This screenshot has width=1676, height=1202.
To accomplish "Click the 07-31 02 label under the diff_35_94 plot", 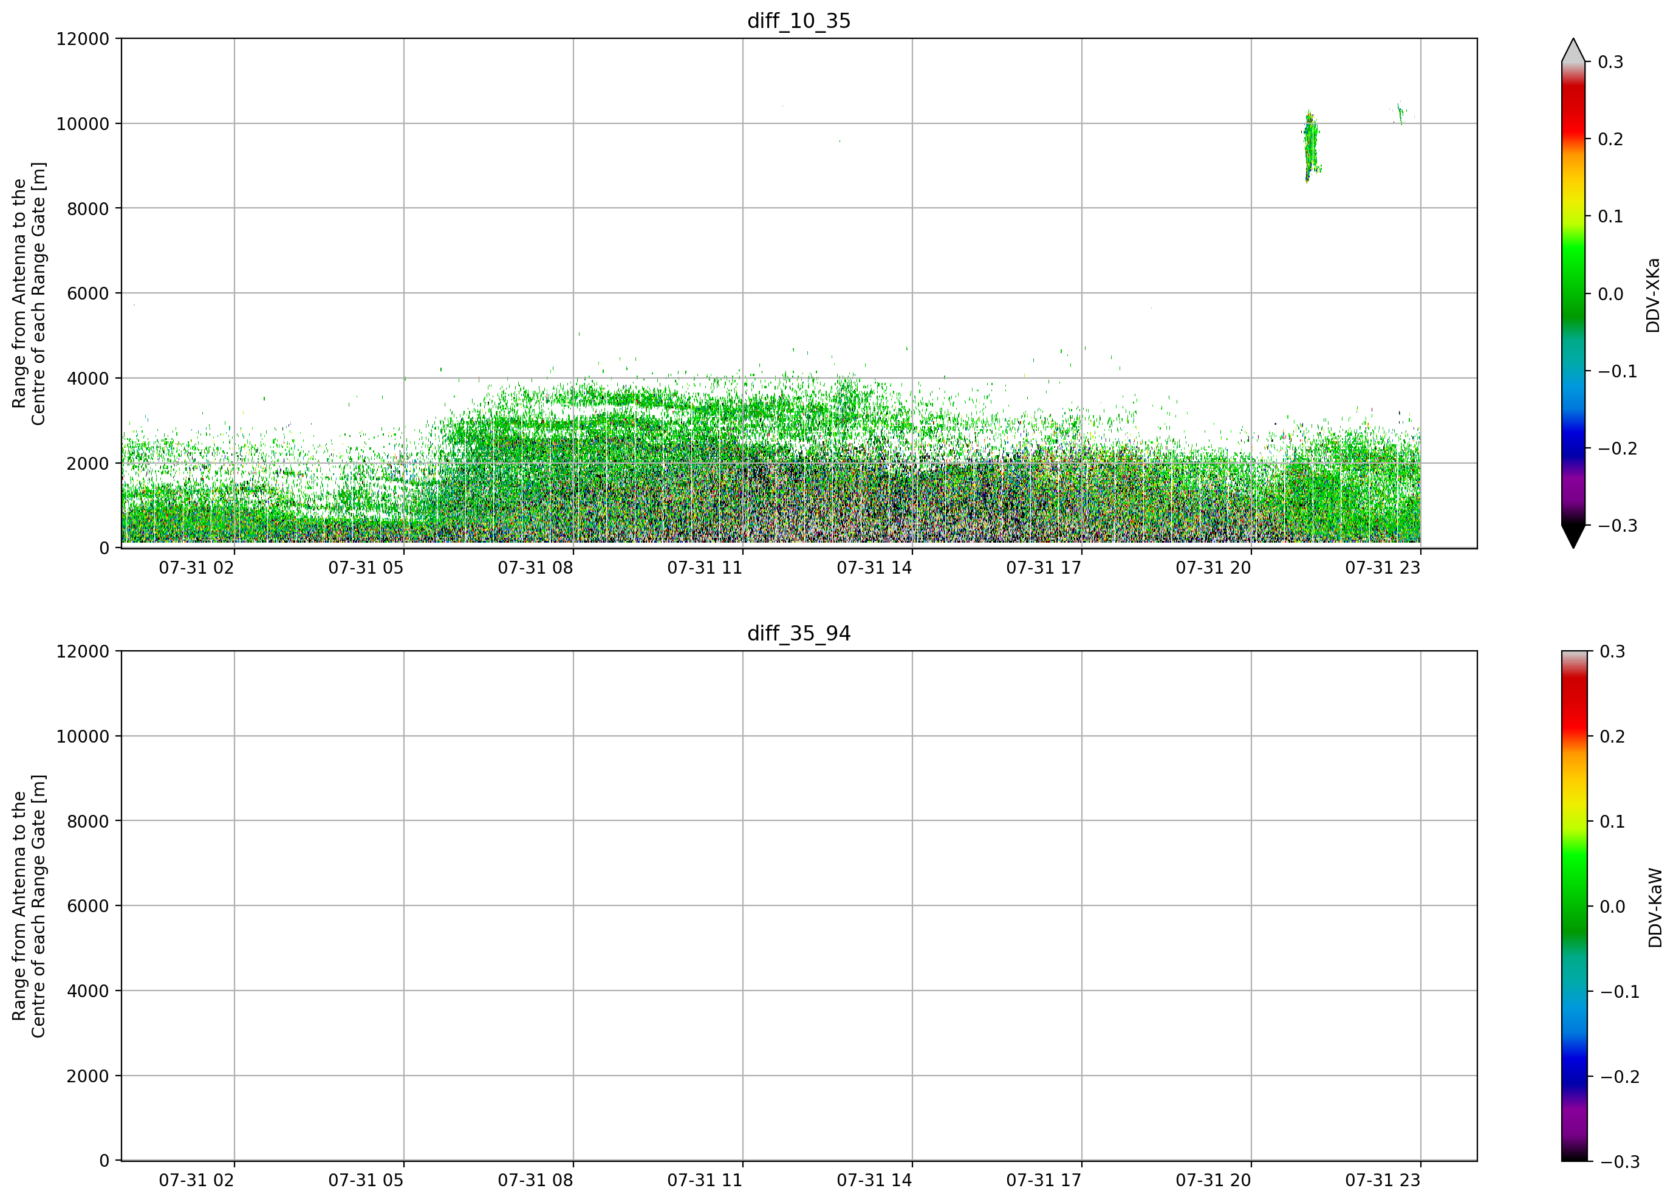I will (197, 1181).
